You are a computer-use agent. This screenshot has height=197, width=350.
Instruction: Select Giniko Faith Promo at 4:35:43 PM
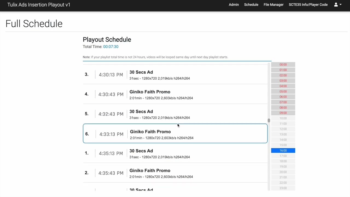tap(175, 173)
